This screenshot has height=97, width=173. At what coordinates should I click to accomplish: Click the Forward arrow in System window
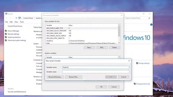(11, 18)
